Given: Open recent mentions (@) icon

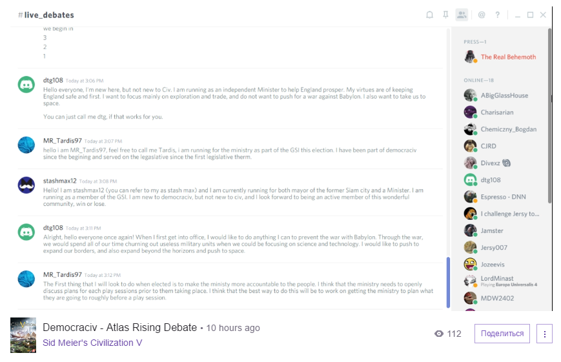Looking at the screenshot, I should click(x=482, y=15).
